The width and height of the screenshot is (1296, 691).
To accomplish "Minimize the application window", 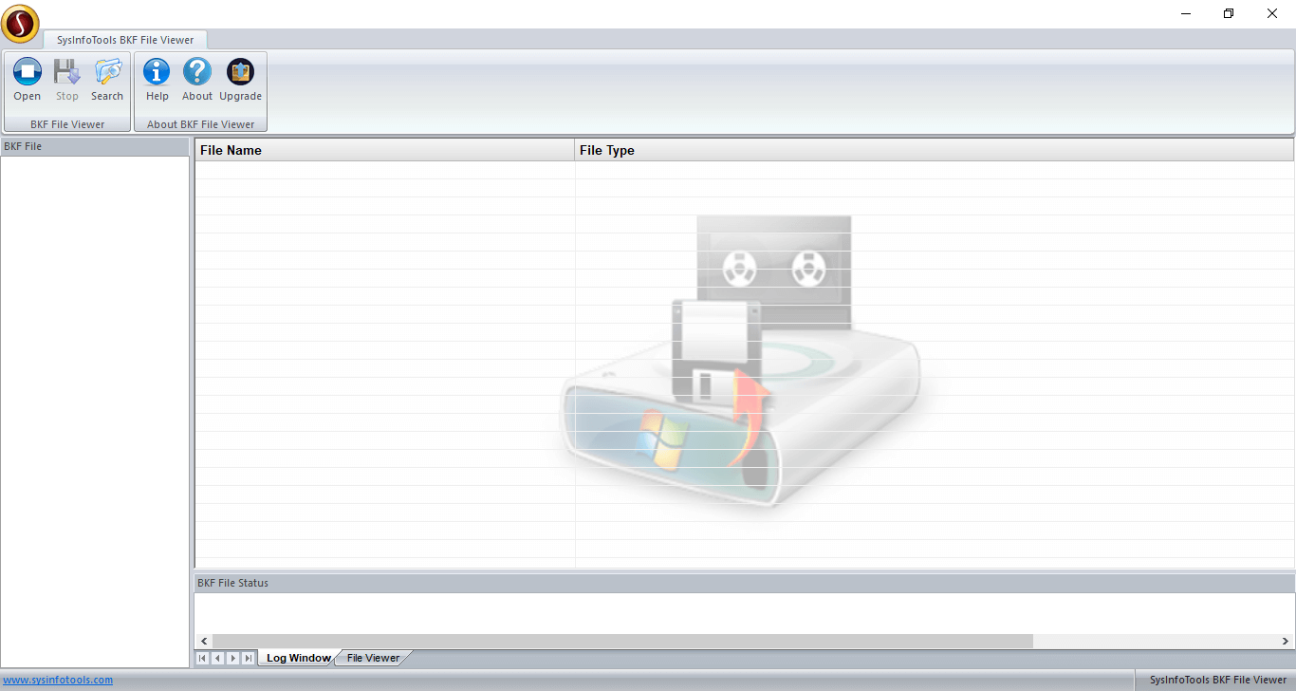I will point(1186,13).
